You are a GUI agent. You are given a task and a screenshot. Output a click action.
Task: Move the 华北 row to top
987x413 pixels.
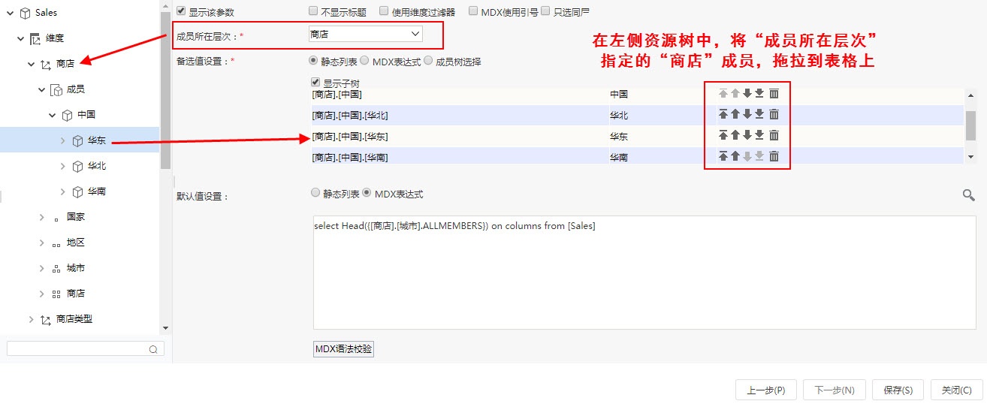click(x=723, y=114)
